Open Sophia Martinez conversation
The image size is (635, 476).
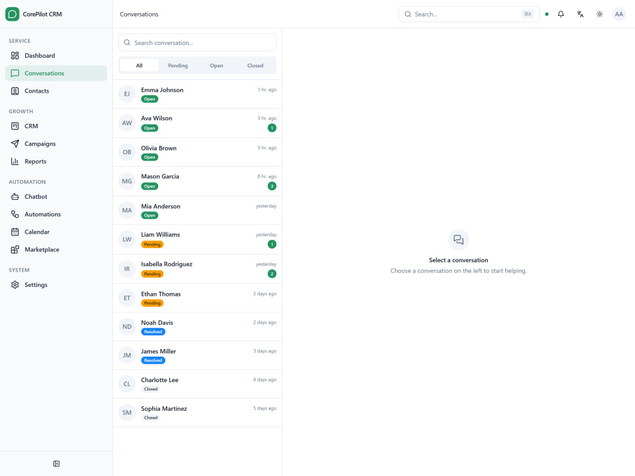pos(197,413)
